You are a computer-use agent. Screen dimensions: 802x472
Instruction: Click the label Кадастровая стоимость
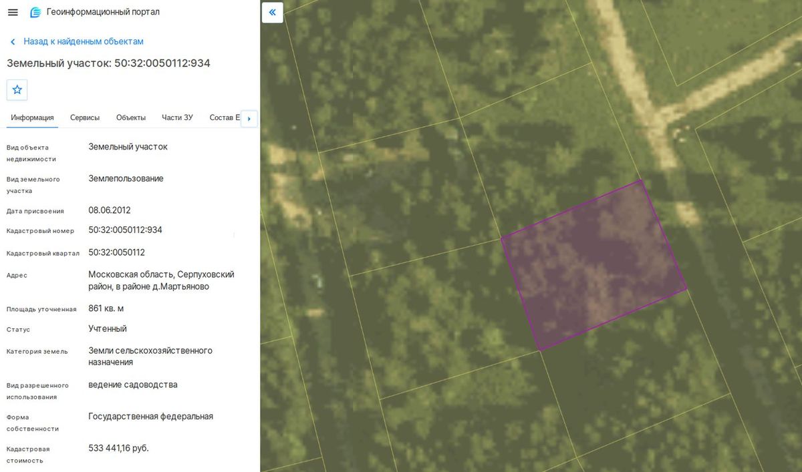pyautogui.click(x=28, y=455)
